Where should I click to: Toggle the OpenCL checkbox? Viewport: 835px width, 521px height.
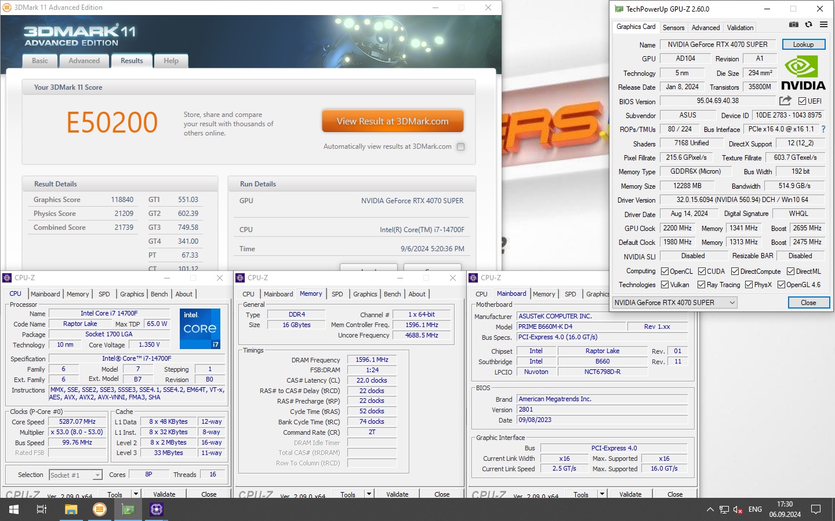click(665, 271)
